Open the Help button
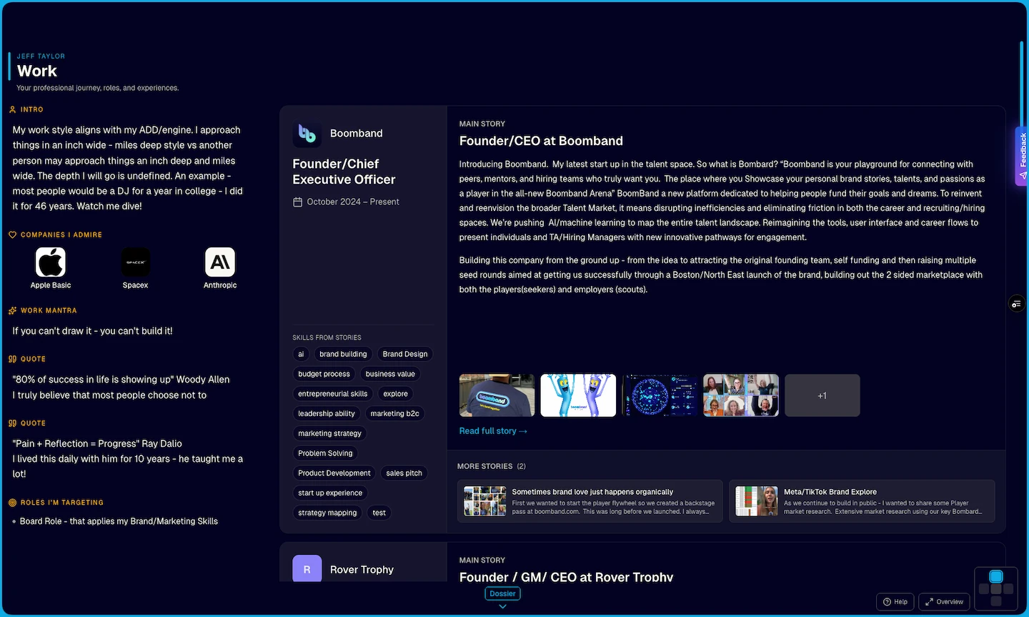Image resolution: width=1029 pixels, height=617 pixels. pyautogui.click(x=895, y=602)
